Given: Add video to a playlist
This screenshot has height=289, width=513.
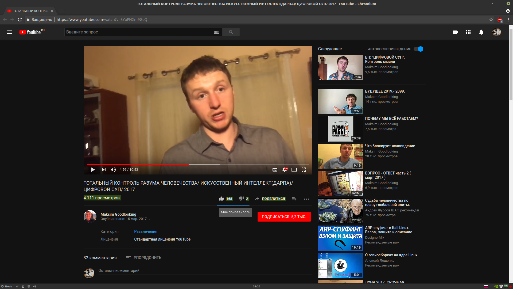Looking at the screenshot, I should (294, 199).
